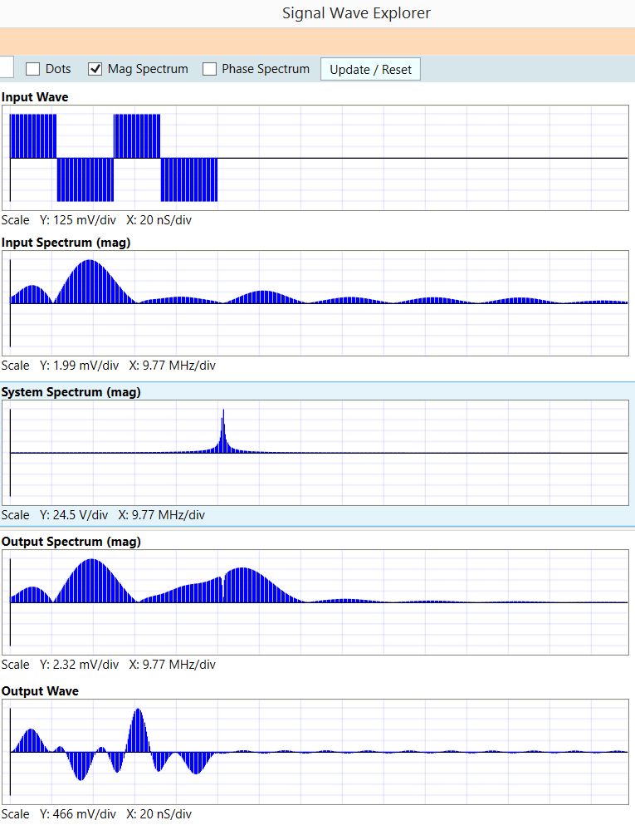Enable the Phase Spectrum checkbox
Viewport: 635px width, 830px height.
(209, 69)
